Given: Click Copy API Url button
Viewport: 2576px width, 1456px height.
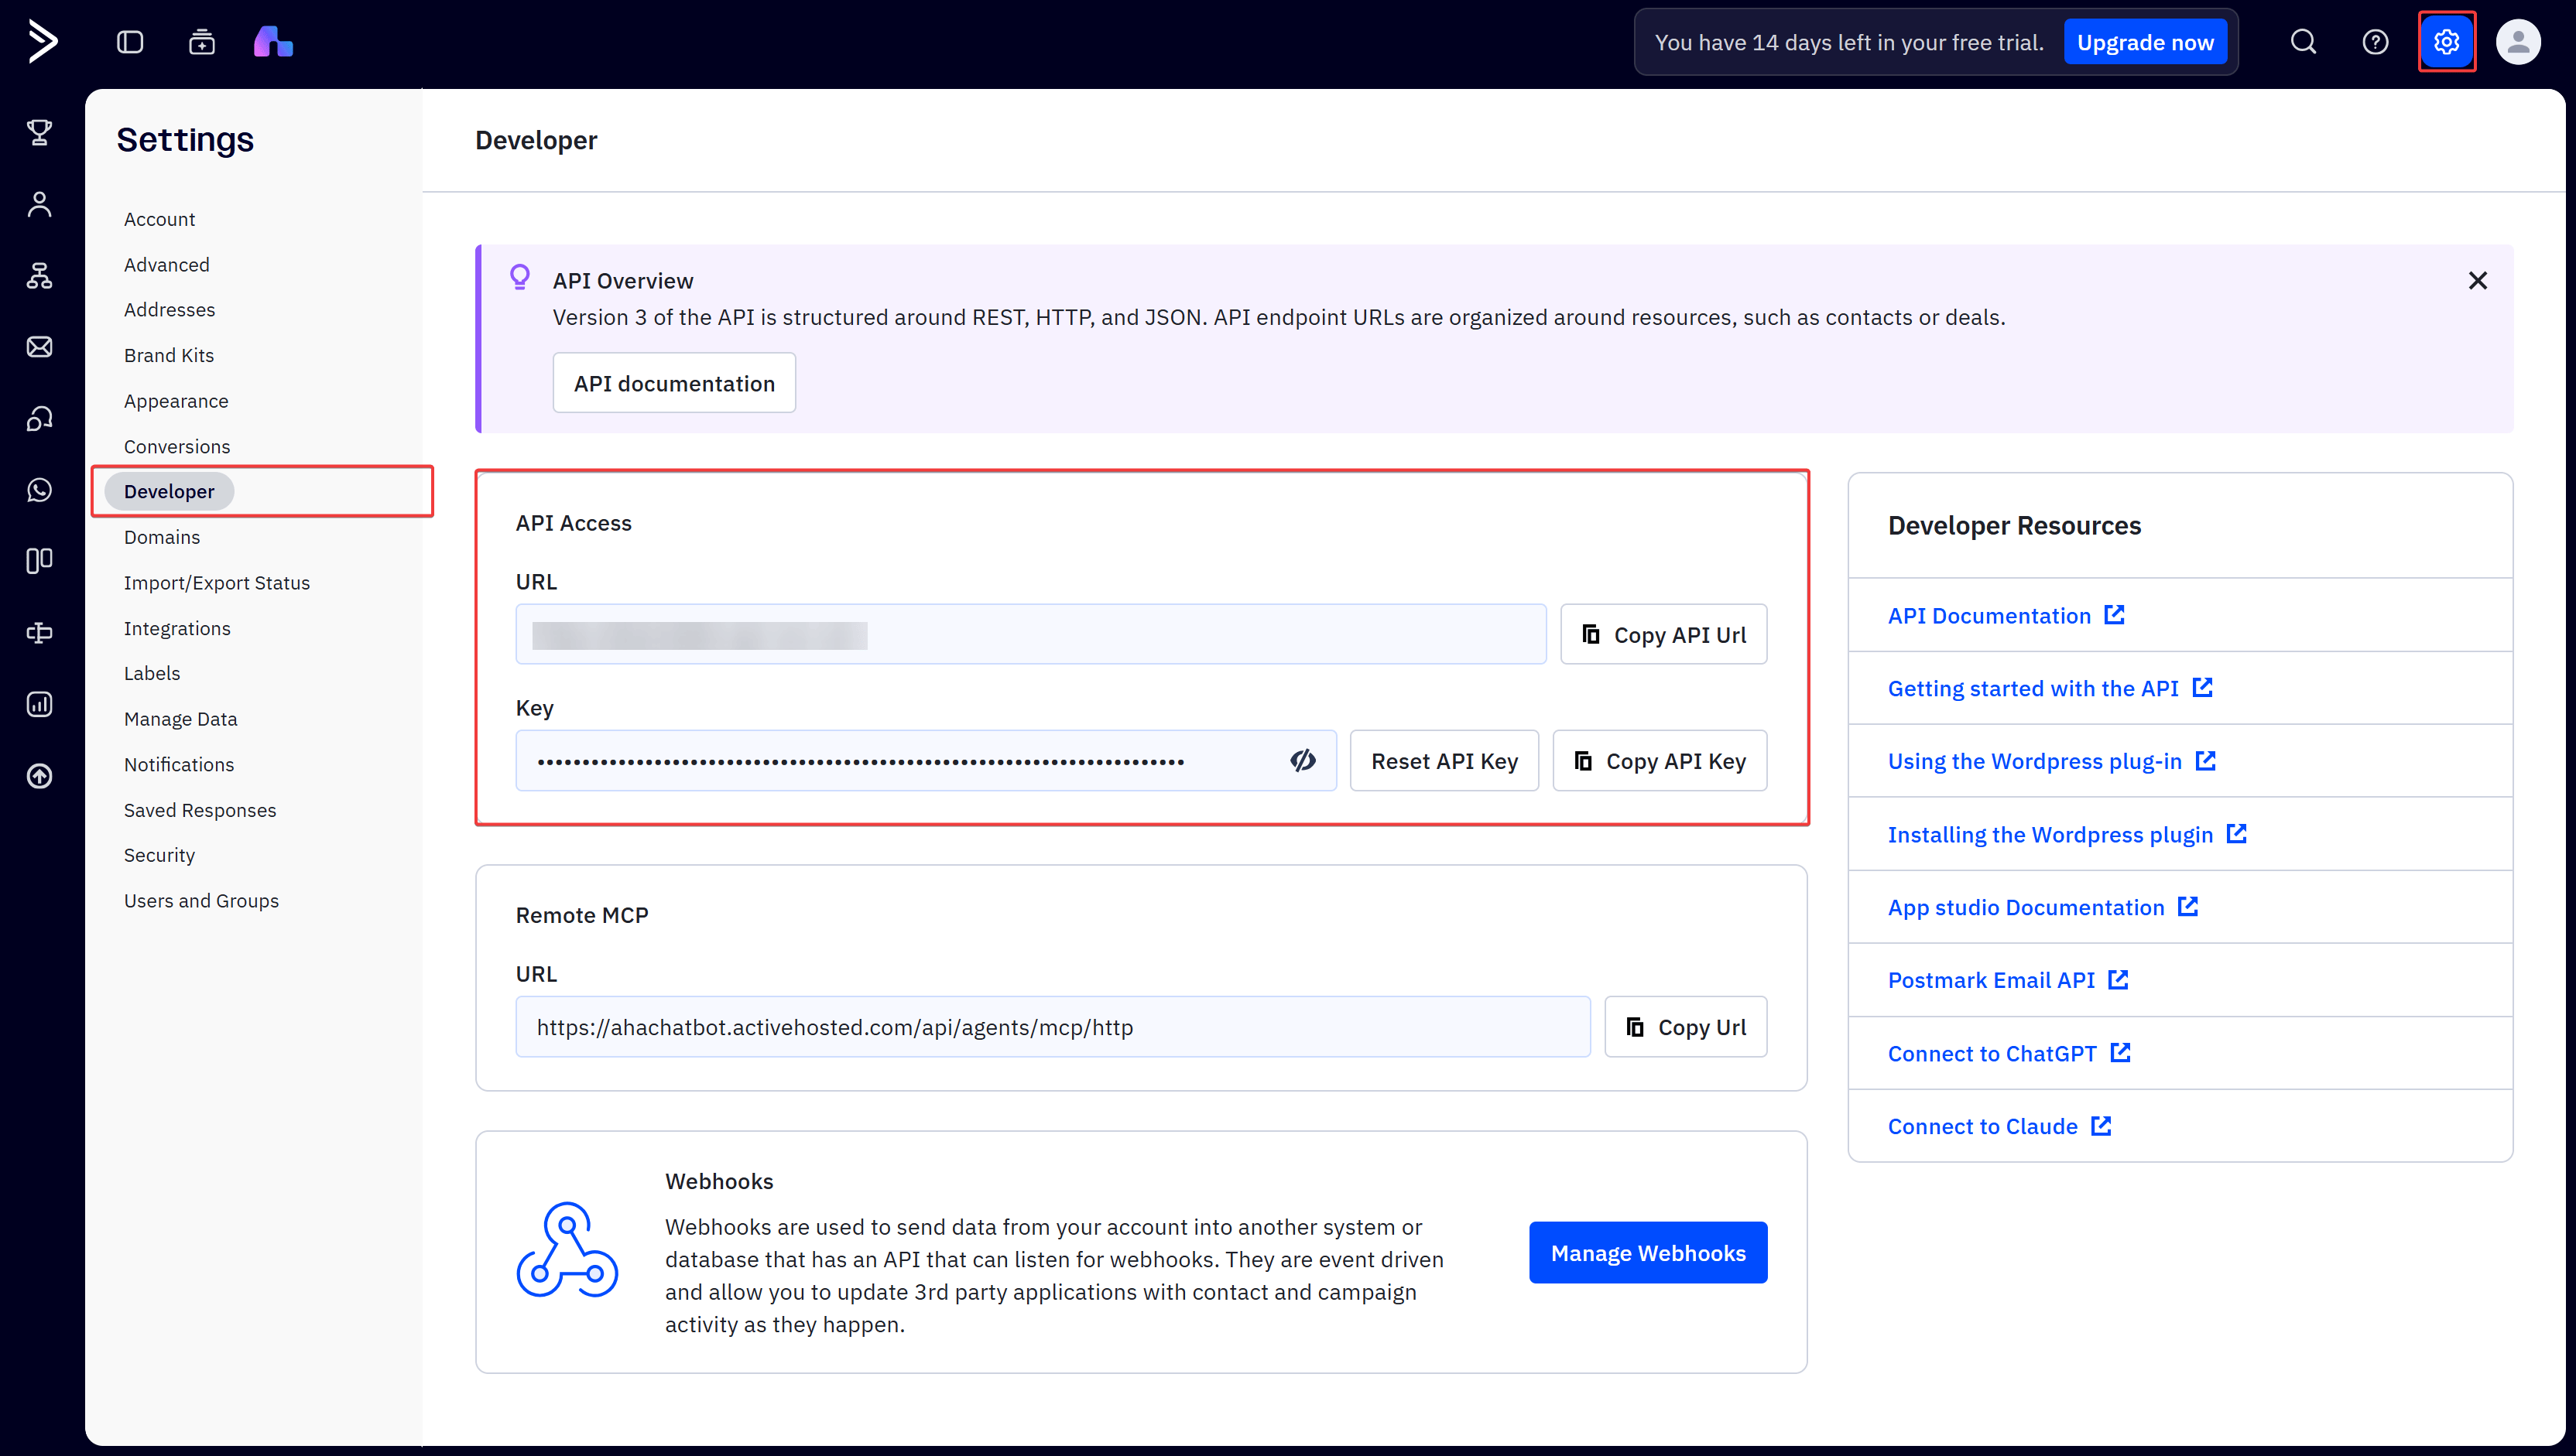Looking at the screenshot, I should click(x=1663, y=635).
